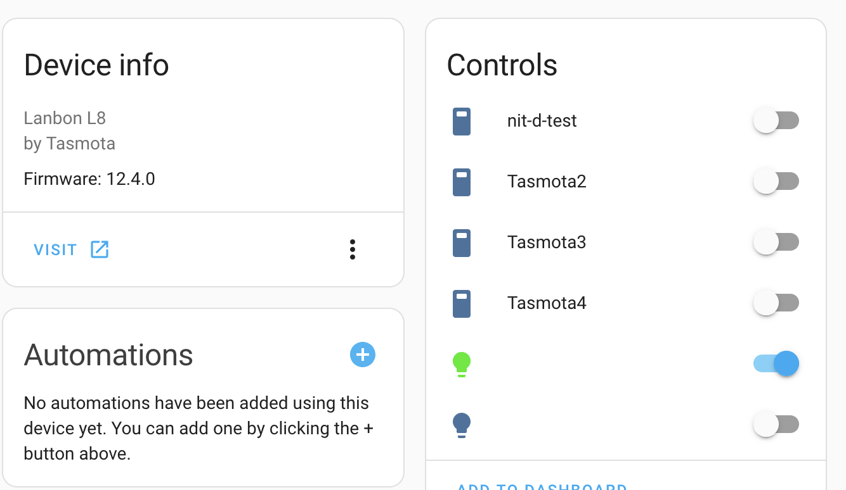
Task: Click the dark unlit lightbulb icon
Action: 461,425
